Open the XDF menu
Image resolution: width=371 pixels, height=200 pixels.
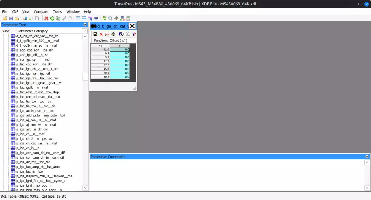15,12
